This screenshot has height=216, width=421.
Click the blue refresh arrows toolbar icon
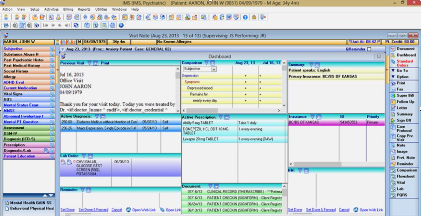click(x=76, y=25)
